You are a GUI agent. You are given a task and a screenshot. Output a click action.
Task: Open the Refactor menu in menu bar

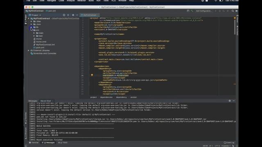pos(81,1)
